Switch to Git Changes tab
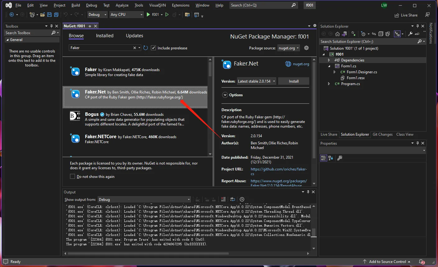 [383, 134]
